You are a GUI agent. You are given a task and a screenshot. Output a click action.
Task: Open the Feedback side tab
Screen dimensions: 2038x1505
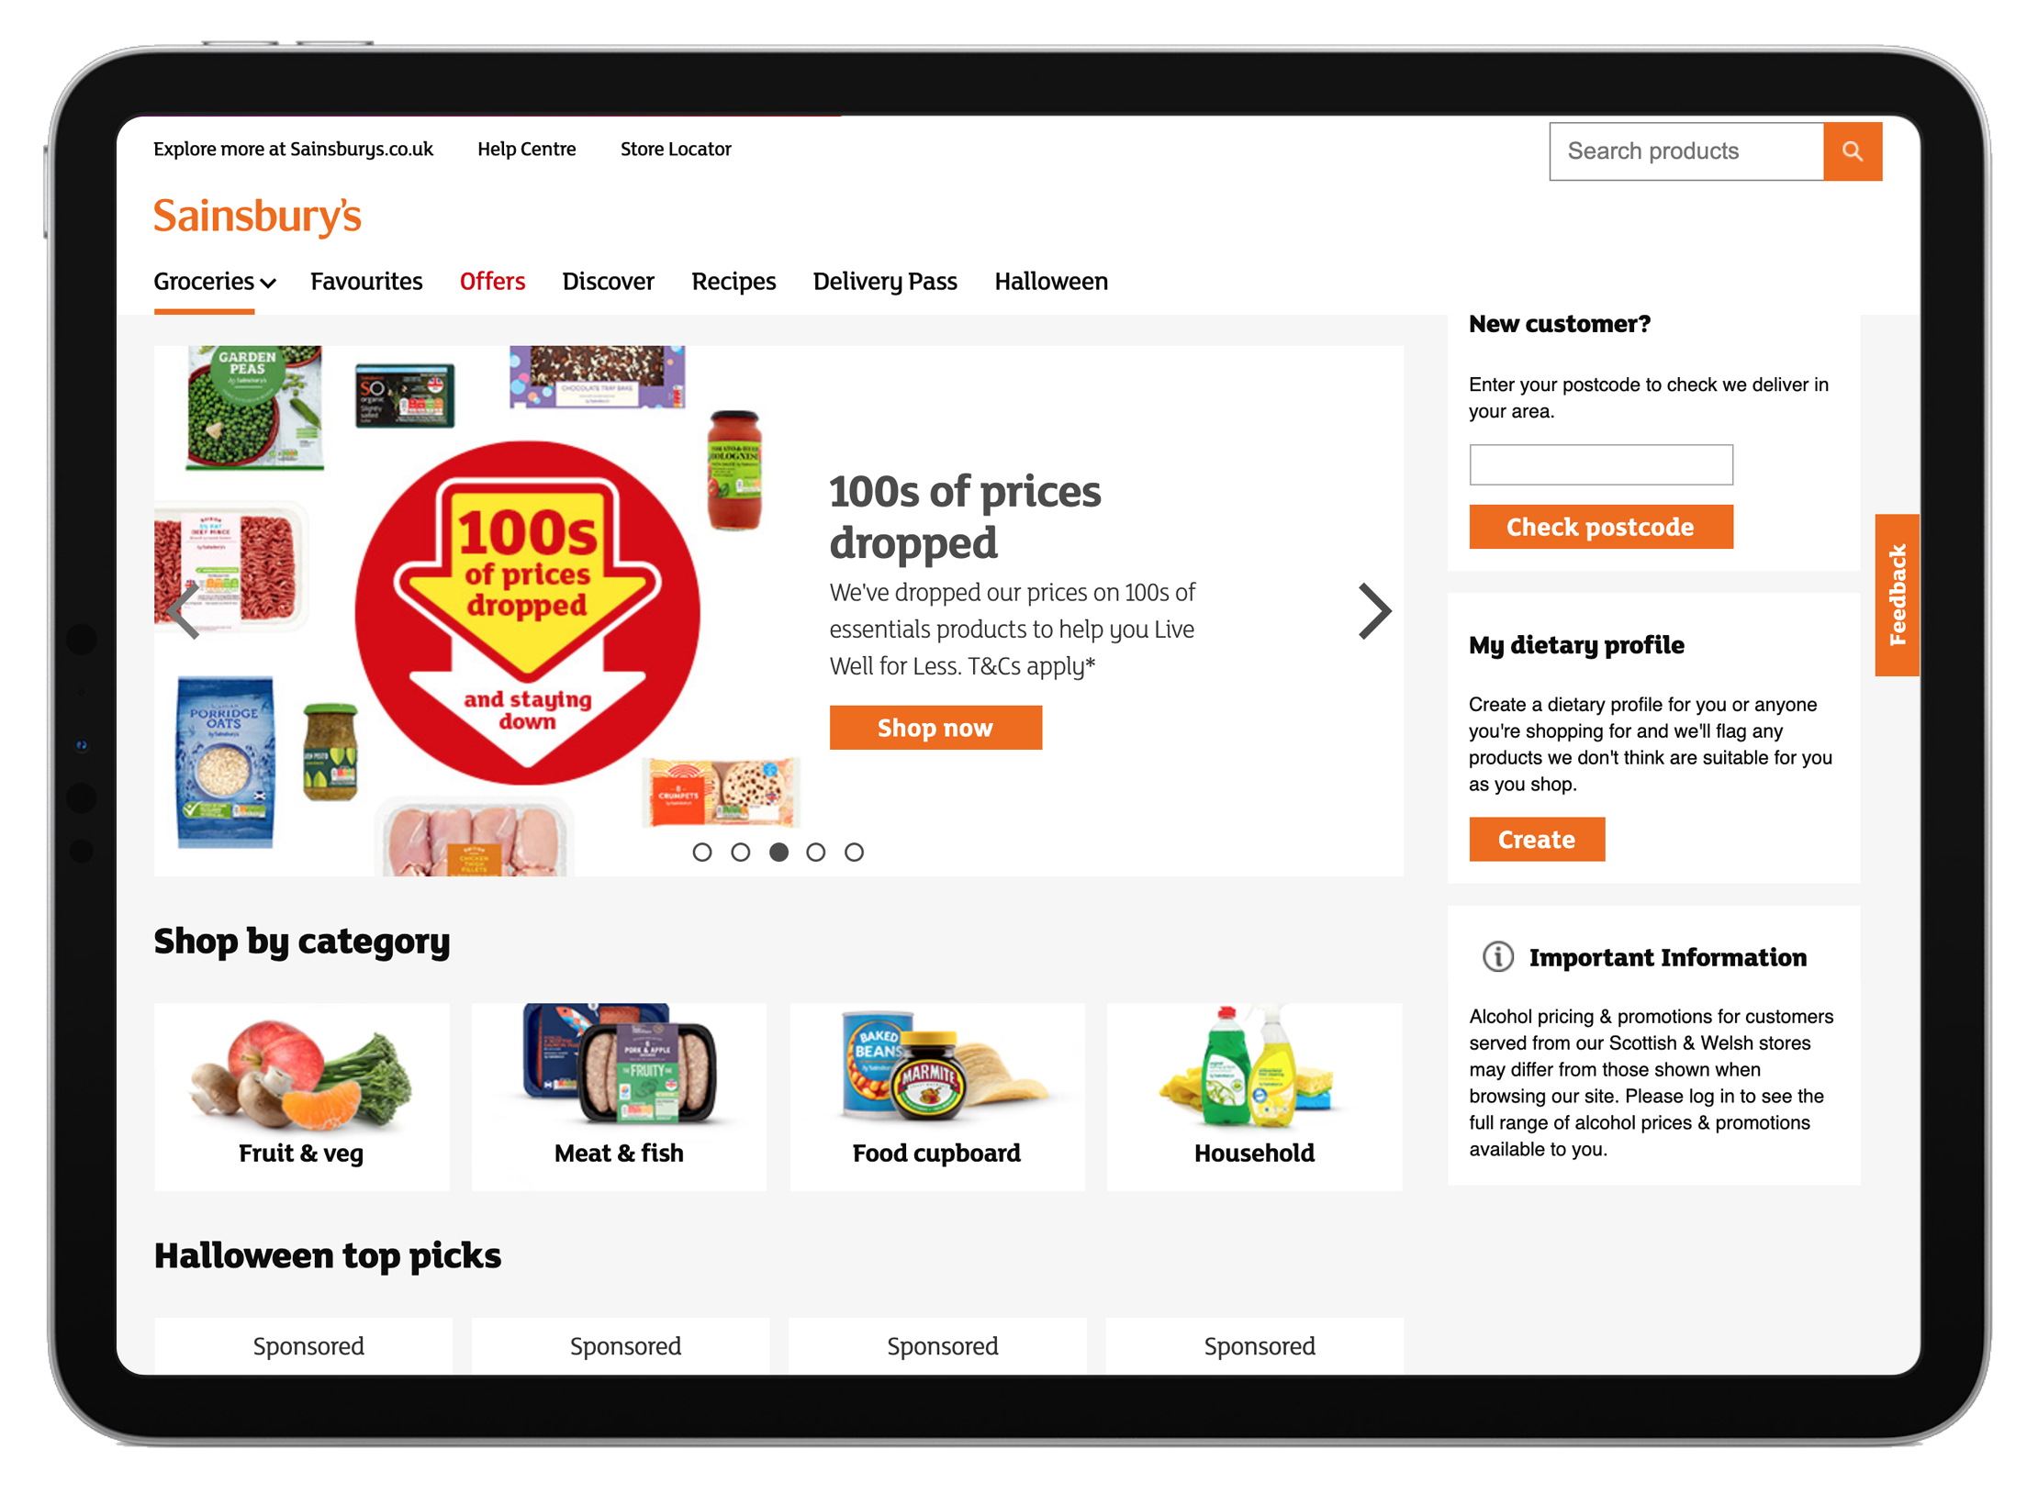coord(1897,595)
